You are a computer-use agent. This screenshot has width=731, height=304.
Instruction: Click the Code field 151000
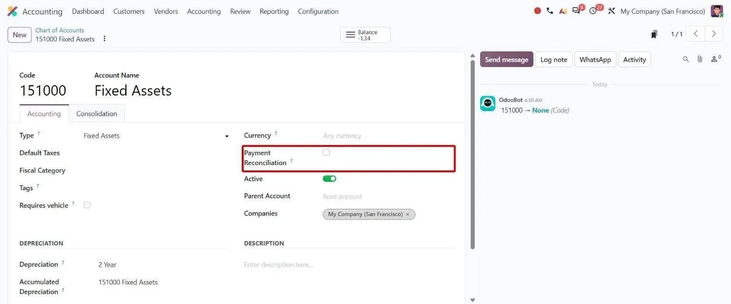coord(43,90)
